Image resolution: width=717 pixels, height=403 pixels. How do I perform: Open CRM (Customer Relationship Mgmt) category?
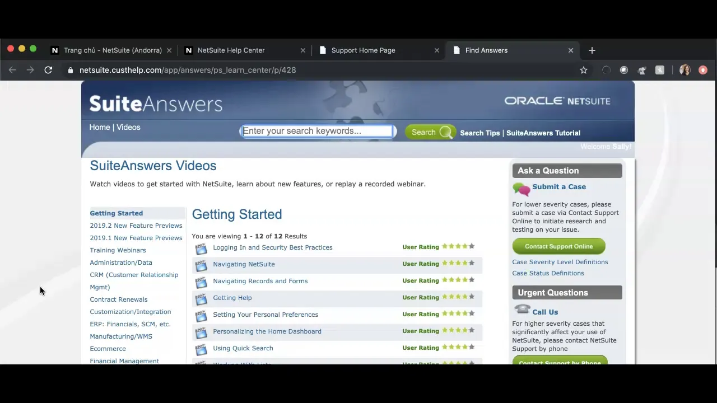134,281
